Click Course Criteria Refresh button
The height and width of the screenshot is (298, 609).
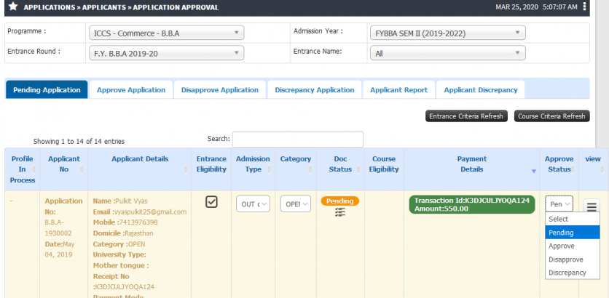[551, 116]
